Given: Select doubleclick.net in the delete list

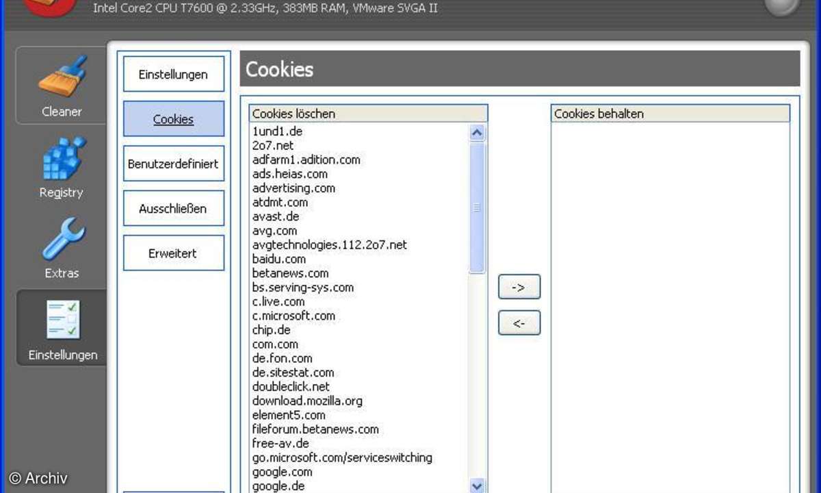Looking at the screenshot, I should [291, 387].
